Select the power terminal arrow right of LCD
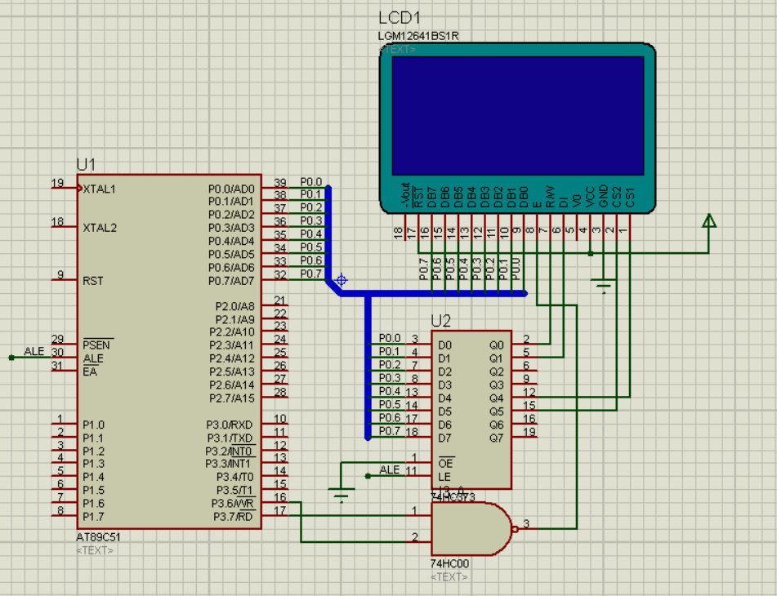This screenshot has height=596, width=777. [x=709, y=221]
